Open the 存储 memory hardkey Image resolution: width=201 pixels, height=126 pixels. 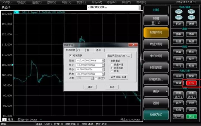(x=178, y=83)
